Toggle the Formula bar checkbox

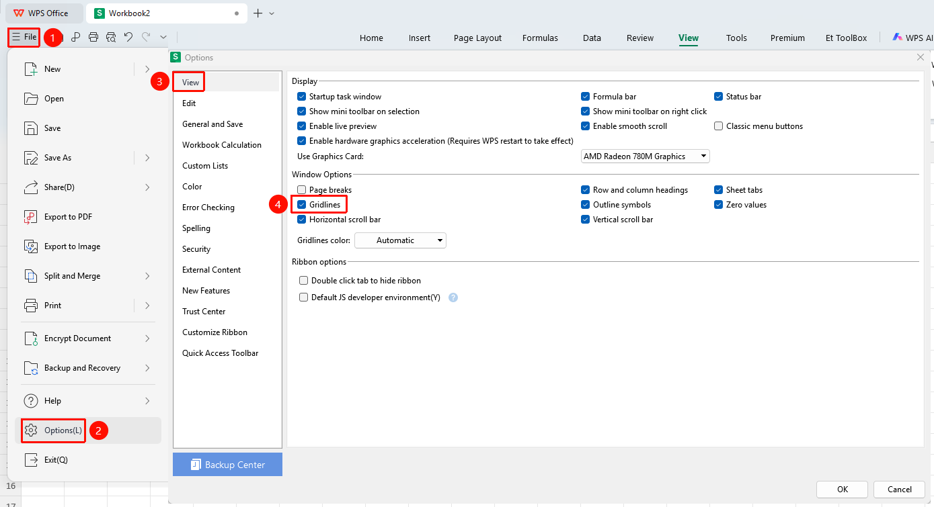click(586, 97)
